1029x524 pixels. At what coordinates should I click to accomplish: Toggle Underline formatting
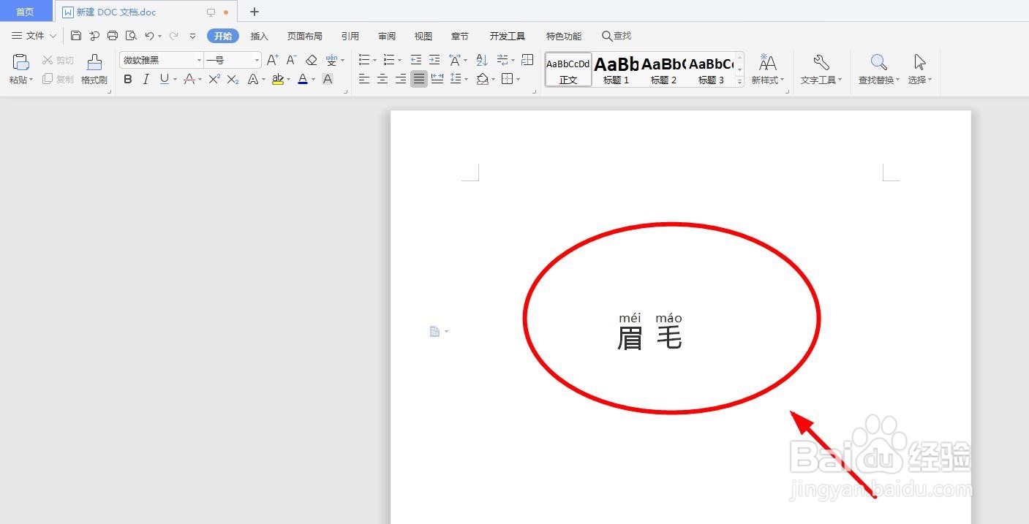[x=165, y=79]
